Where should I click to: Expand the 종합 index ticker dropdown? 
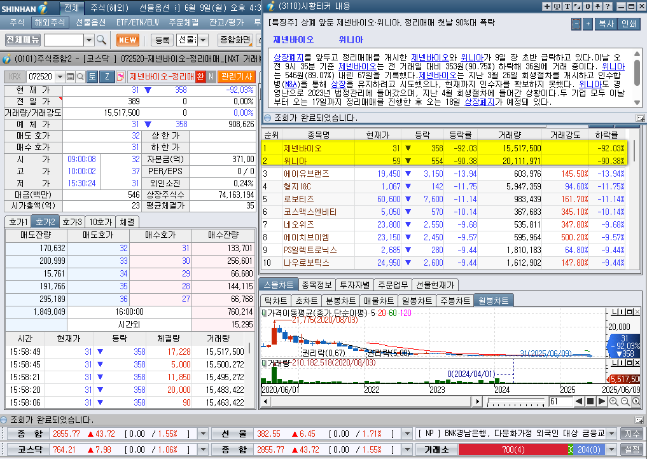(202, 434)
